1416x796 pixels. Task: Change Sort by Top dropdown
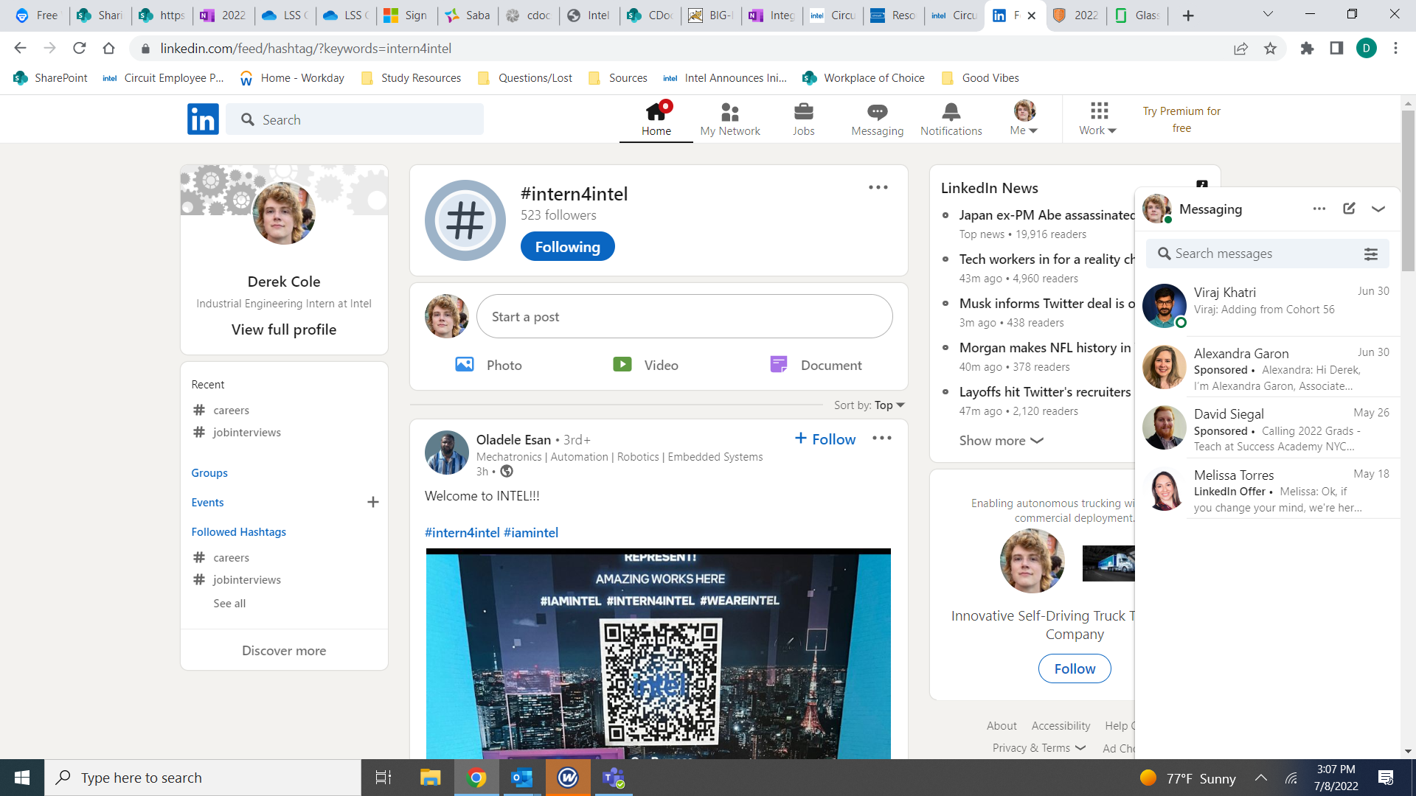point(889,405)
